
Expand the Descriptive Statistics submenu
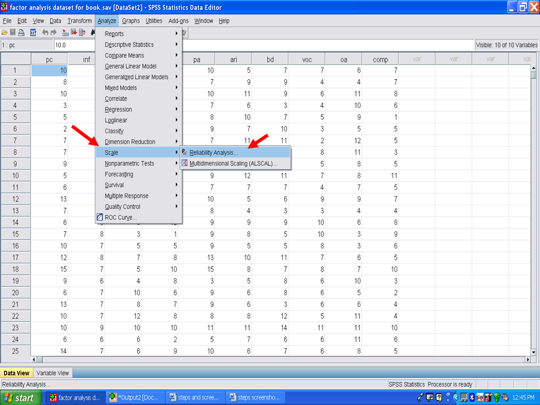pos(129,44)
